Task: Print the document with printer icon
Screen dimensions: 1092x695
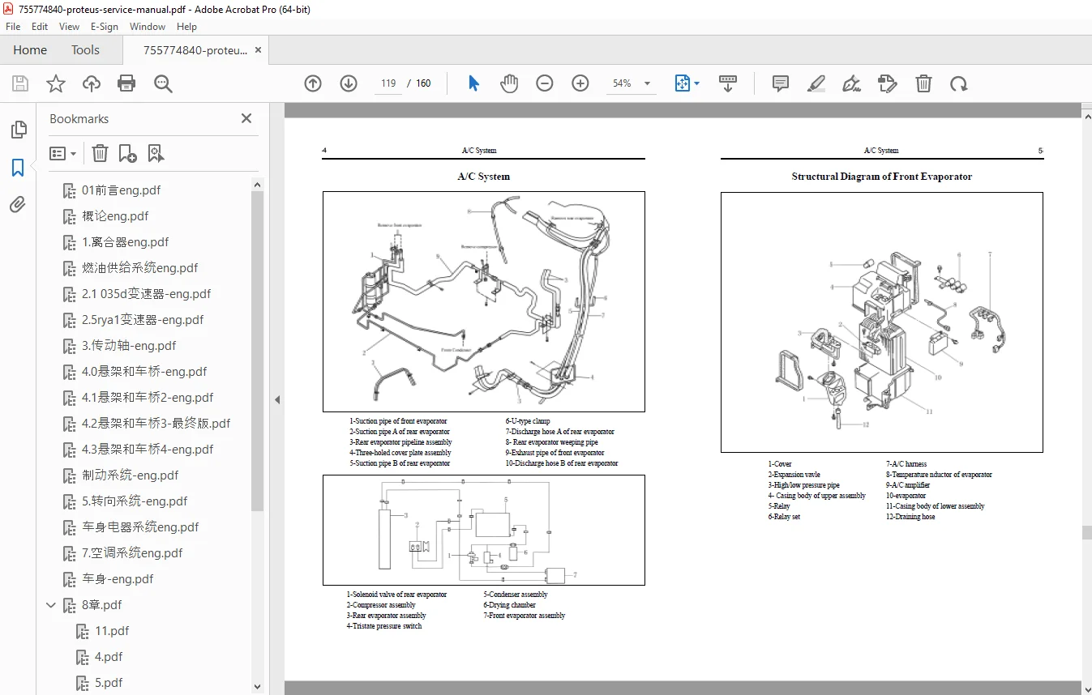Action: click(x=126, y=83)
